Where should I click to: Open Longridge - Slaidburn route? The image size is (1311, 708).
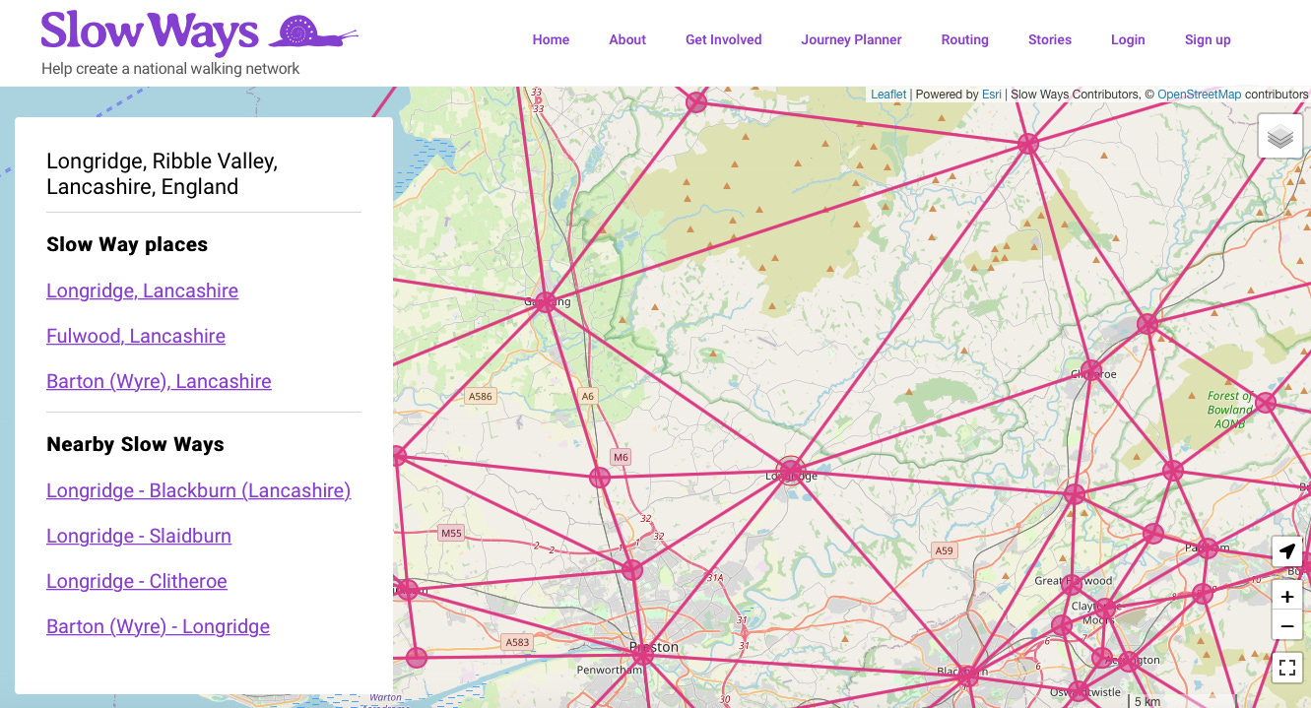click(139, 536)
